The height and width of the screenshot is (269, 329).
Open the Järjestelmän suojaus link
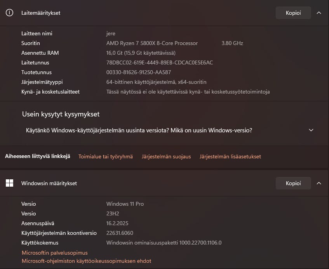coord(166,157)
